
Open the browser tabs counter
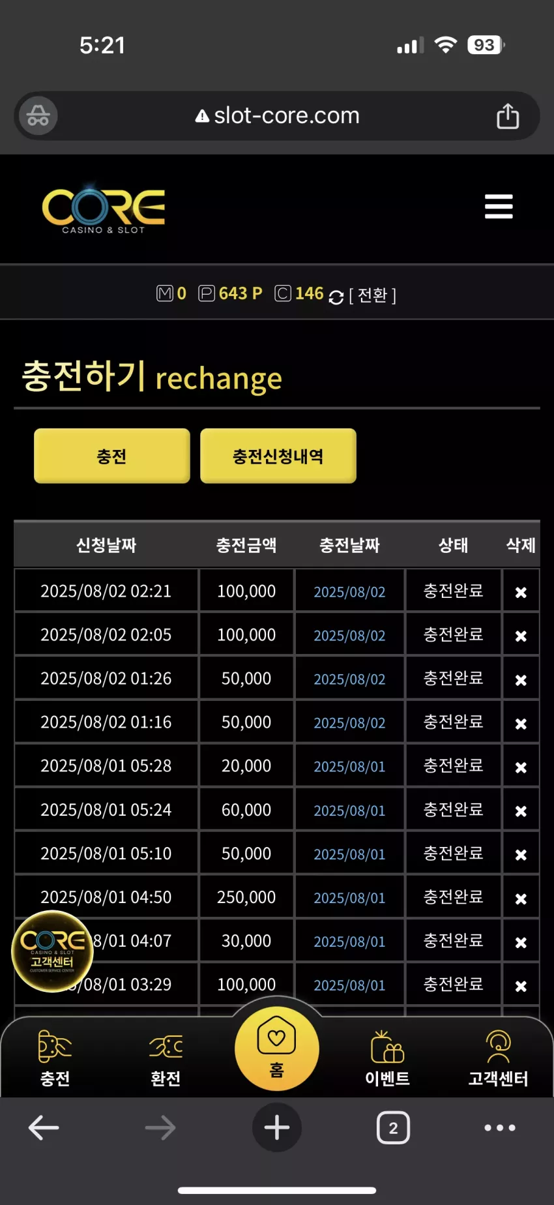(x=393, y=1127)
